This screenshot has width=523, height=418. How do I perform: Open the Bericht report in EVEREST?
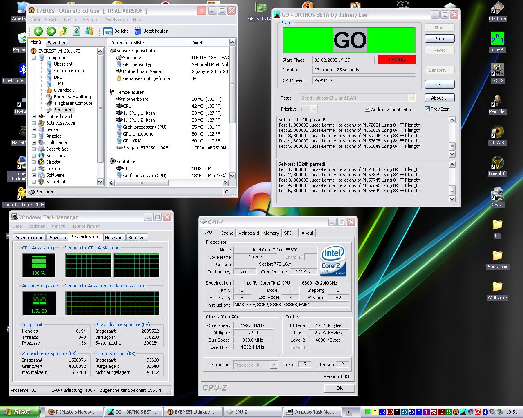tap(116, 31)
